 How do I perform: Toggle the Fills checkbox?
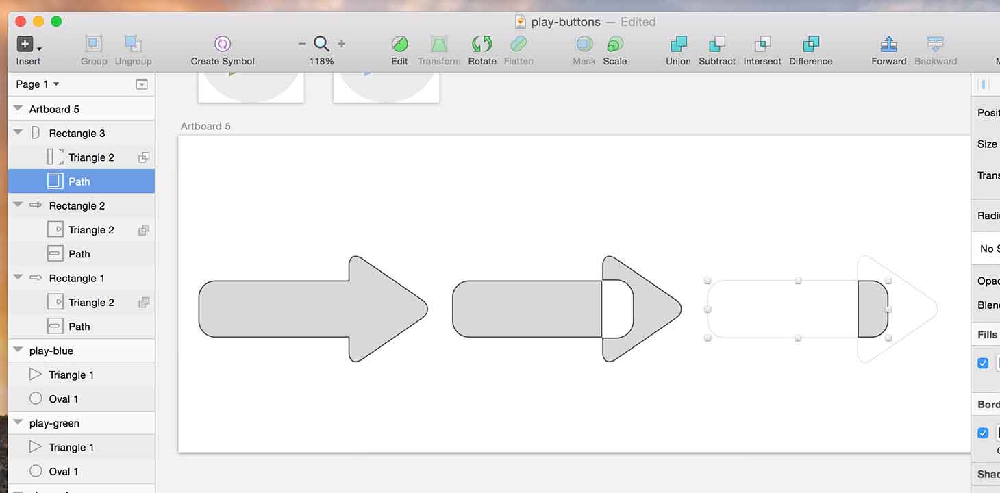[x=983, y=363]
